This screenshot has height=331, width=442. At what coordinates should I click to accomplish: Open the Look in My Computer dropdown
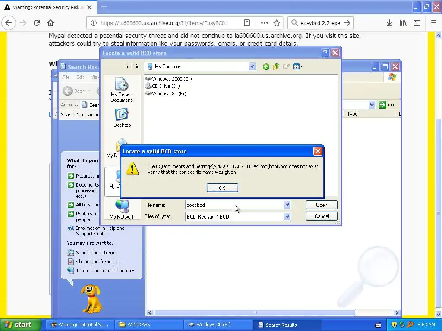(252, 66)
